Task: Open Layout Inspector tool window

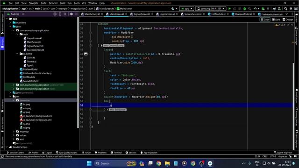Action: 283,153
